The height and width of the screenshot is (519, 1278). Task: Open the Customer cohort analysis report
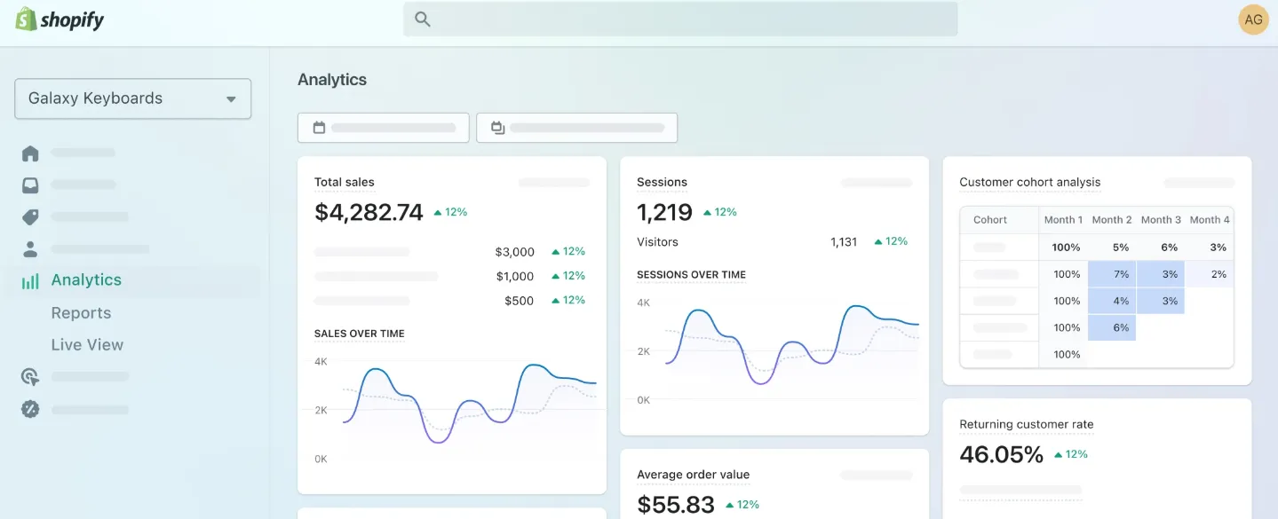pos(1029,182)
